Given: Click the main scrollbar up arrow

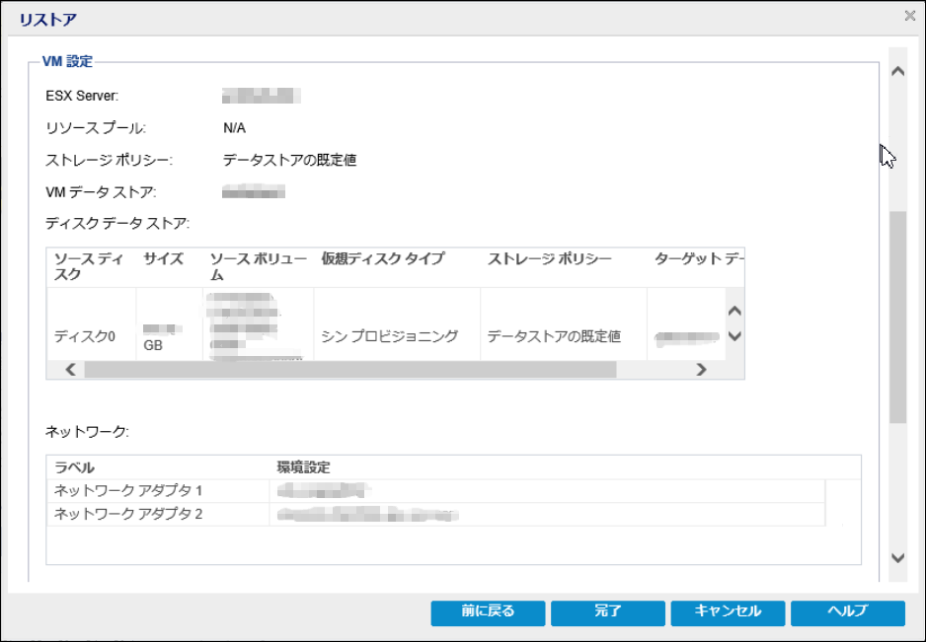Looking at the screenshot, I should tap(897, 72).
